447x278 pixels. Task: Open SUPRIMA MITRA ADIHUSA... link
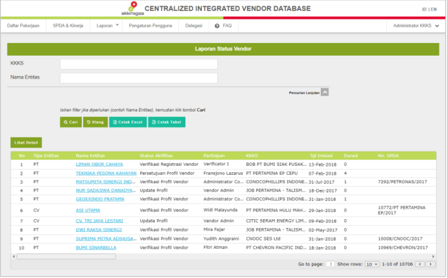[106, 239]
